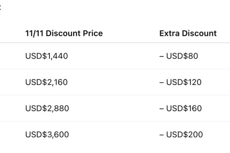The width and height of the screenshot is (230, 153).
Task: Click the 11/11 Discount Price column header
Action: [64, 33]
